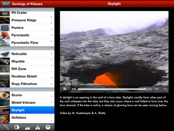174x131 pixels.
Task: Seek on the video progress bar
Action: 115,89
